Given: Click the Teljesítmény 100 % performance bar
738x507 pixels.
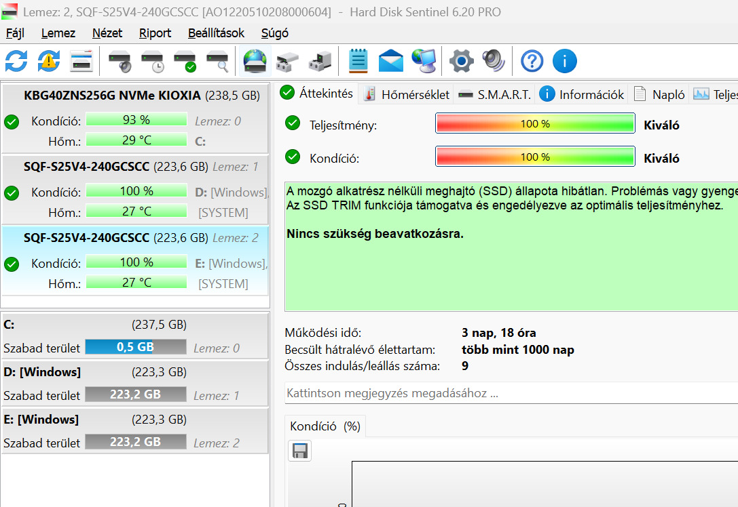Looking at the screenshot, I should tap(535, 123).
